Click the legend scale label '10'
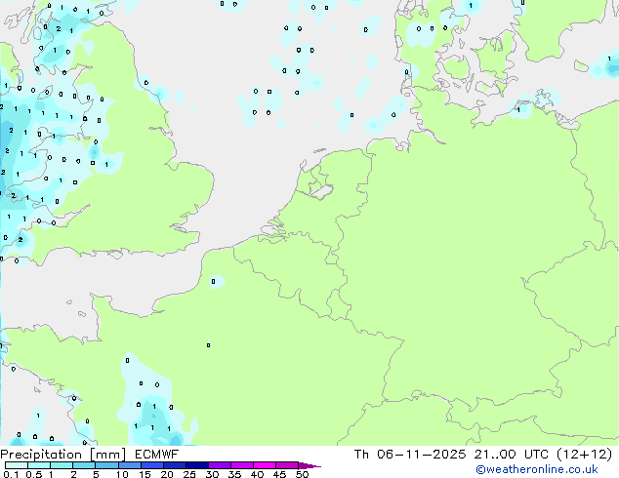 (122, 474)
